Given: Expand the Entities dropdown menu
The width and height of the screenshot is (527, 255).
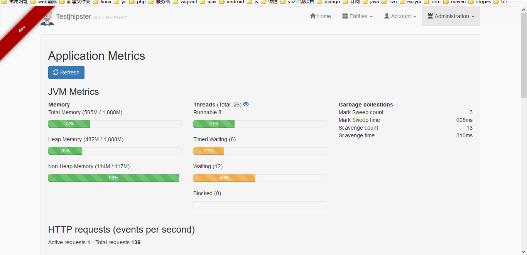Looking at the screenshot, I should click(357, 16).
